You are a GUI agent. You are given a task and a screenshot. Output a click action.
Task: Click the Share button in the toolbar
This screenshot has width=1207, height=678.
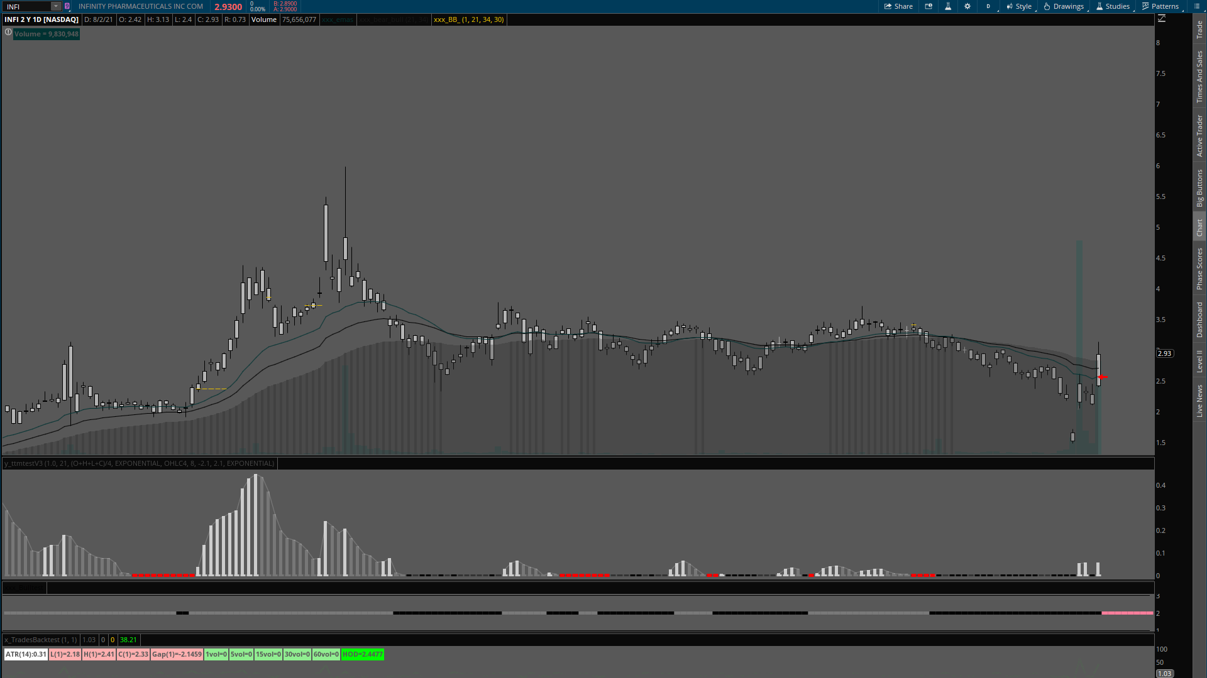[x=898, y=6]
